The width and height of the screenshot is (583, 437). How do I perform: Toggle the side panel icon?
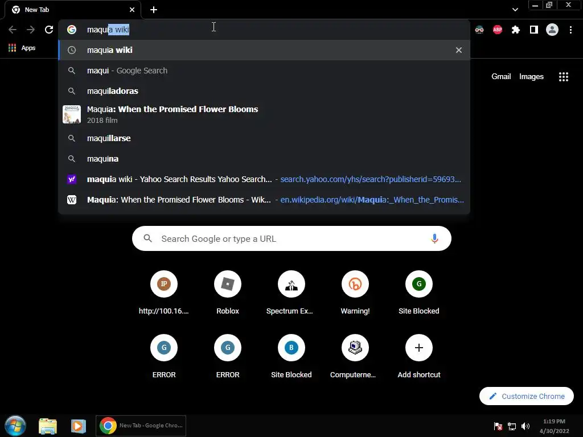point(534,30)
